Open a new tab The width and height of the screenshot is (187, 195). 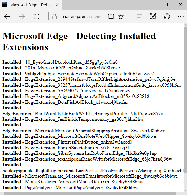pyautogui.click(x=67, y=5)
